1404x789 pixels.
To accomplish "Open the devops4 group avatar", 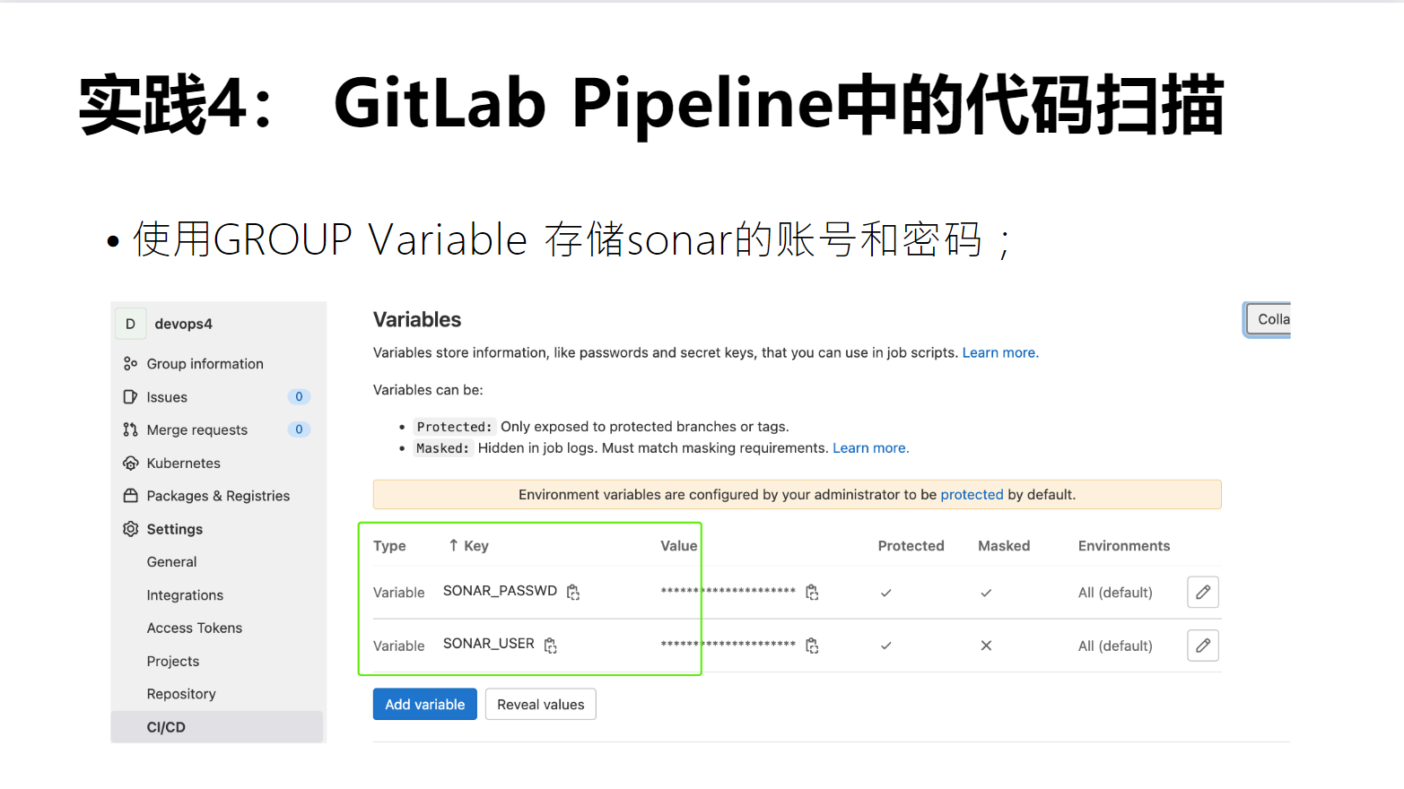I will click(x=130, y=324).
